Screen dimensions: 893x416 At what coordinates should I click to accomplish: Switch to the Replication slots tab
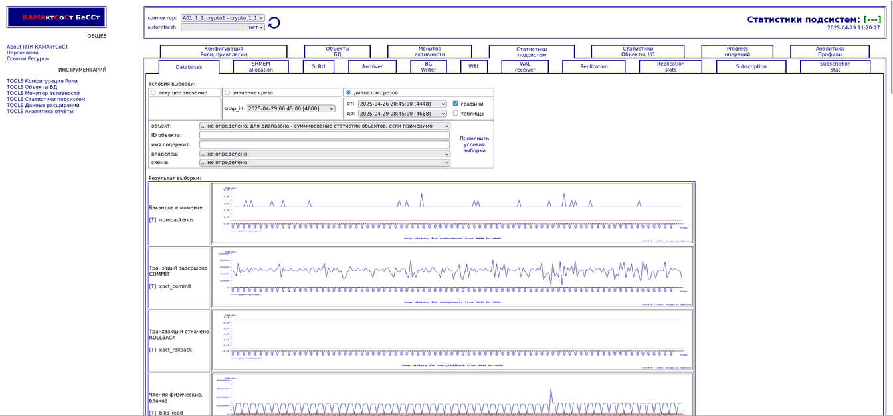[670, 67]
